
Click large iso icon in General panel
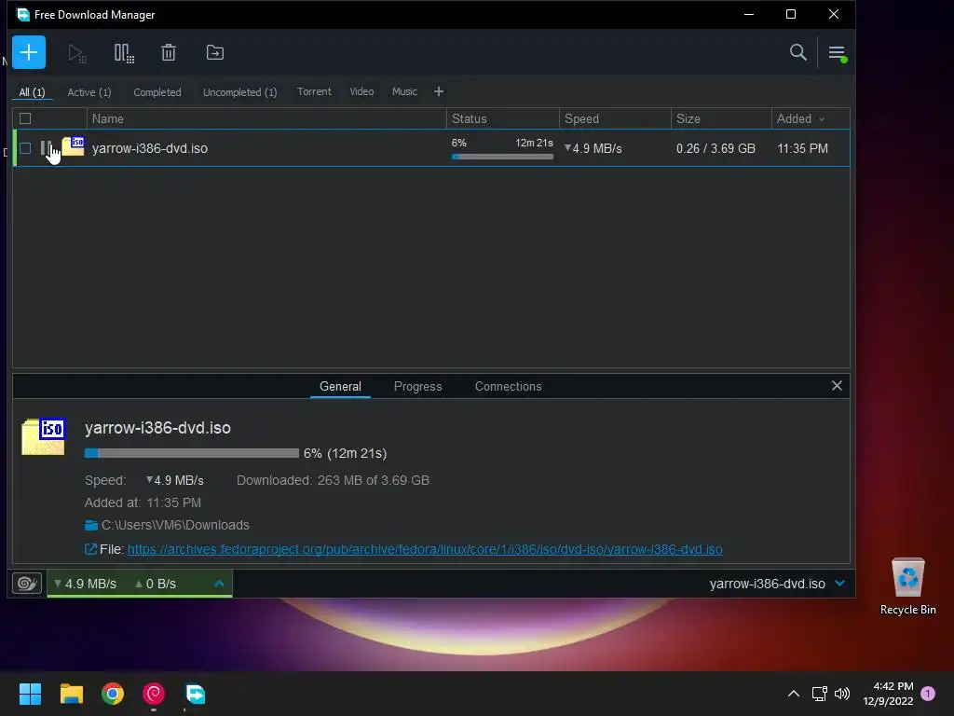(x=44, y=436)
